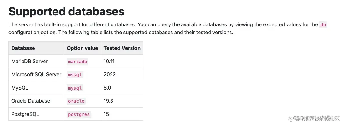Click the MySQL database name cell
The height and width of the screenshot is (124, 342).
tap(20, 88)
